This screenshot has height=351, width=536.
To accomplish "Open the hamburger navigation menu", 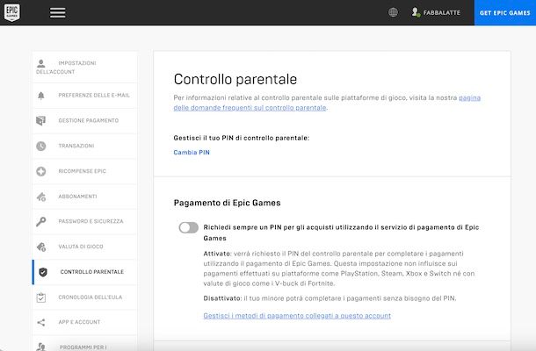I will [x=57, y=12].
